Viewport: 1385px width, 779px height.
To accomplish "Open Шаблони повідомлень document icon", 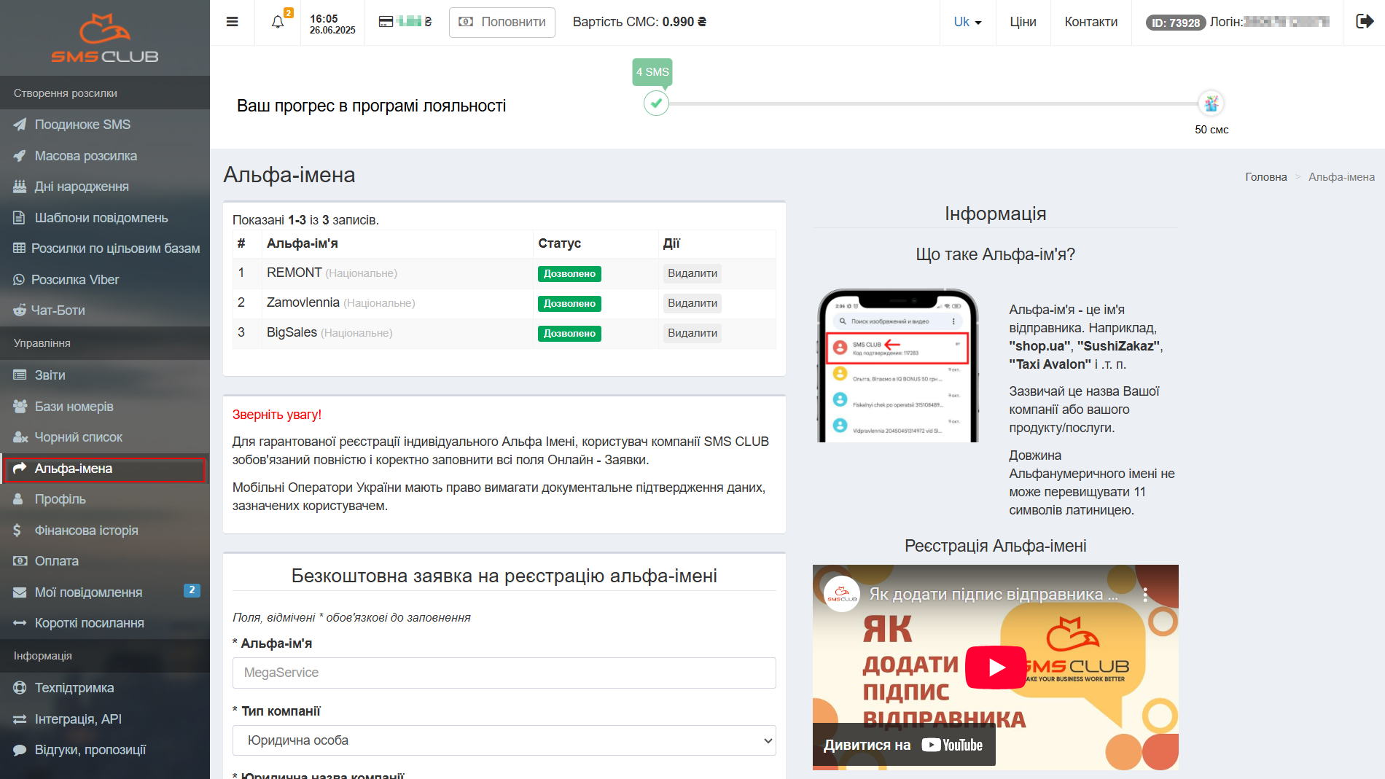I will tap(20, 218).
